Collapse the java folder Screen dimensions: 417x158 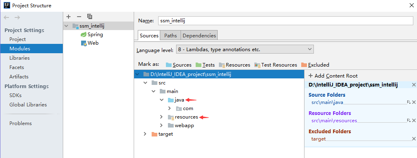coord(161,100)
